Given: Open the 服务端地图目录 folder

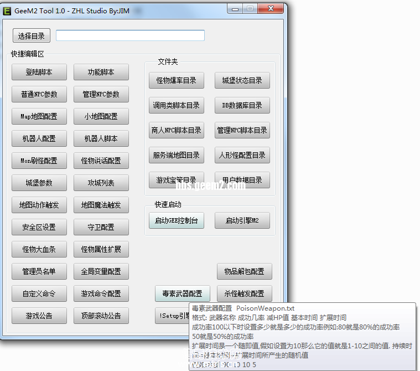Looking at the screenshot, I should pos(177,155).
